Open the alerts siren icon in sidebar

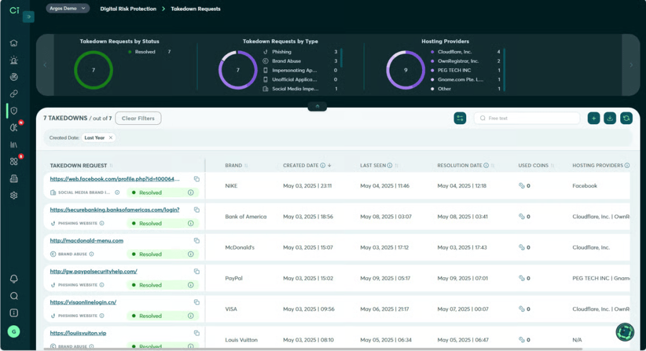tap(14, 60)
